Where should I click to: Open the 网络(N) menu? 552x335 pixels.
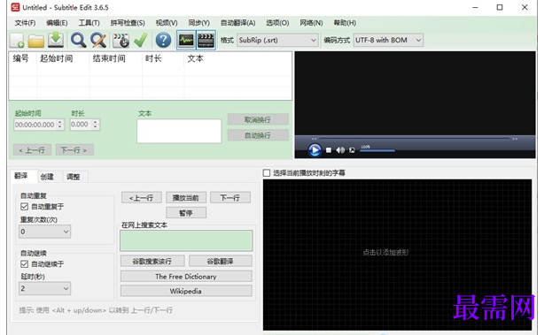click(x=311, y=23)
